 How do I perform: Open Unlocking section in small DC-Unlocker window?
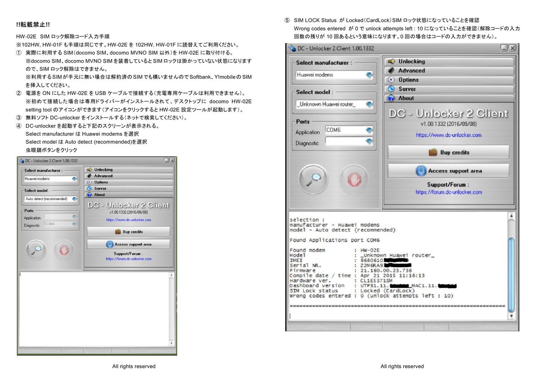pyautogui.click(x=128, y=170)
